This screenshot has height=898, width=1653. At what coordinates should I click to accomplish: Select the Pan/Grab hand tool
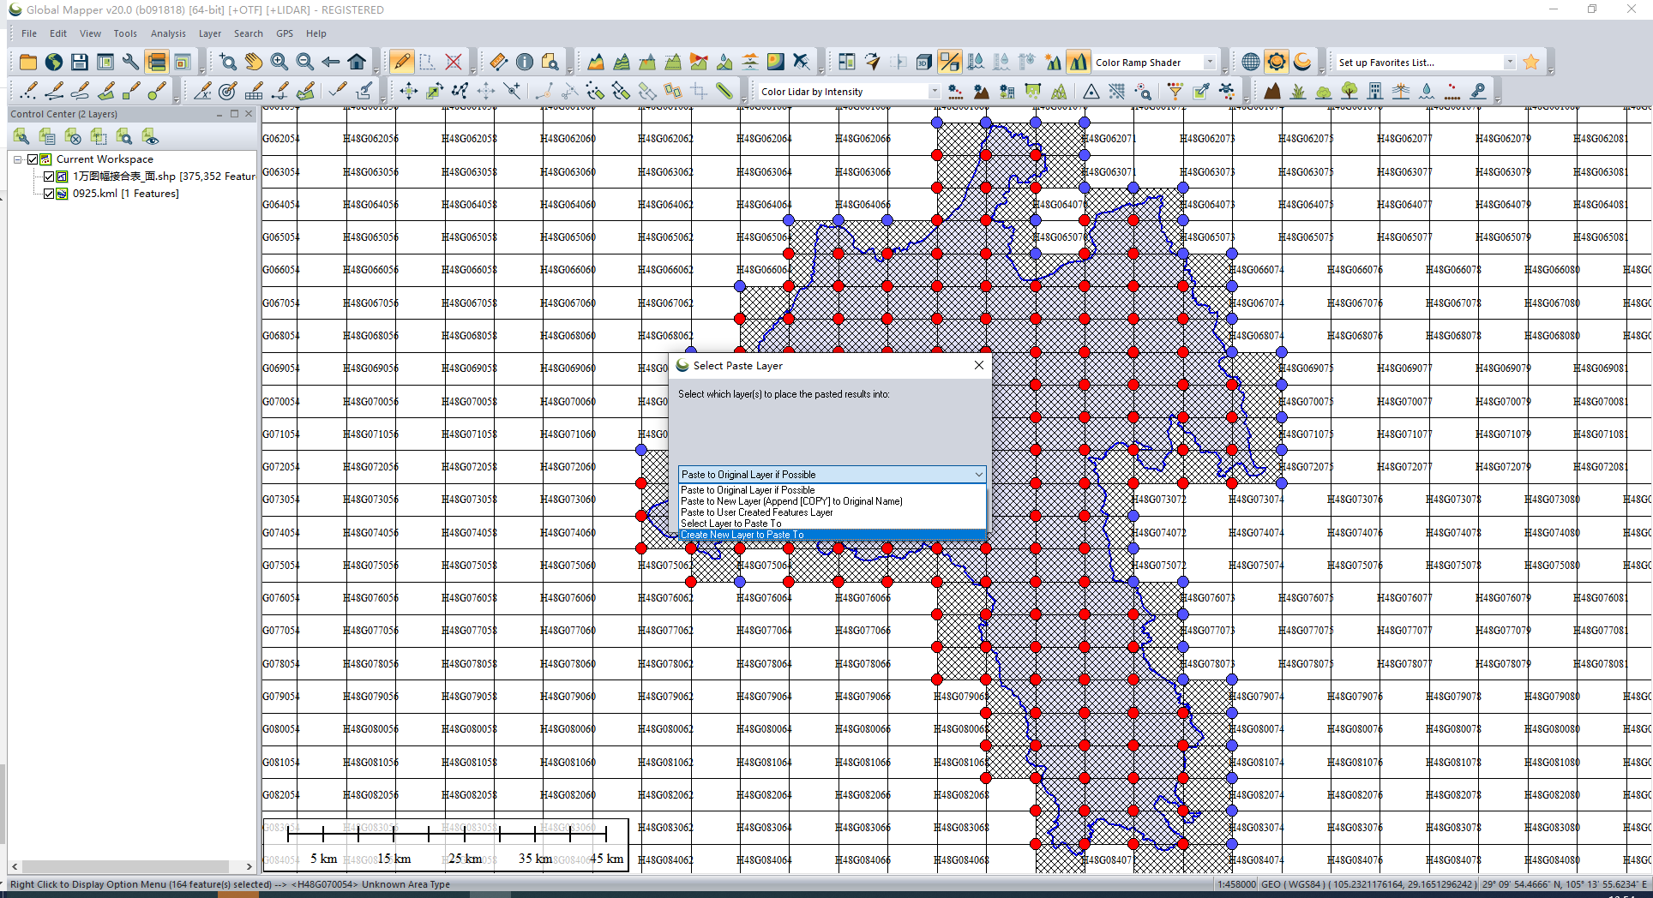click(x=254, y=62)
